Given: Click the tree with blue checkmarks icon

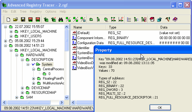Looking at the screenshot, I should pyautogui.click(x=136, y=19).
